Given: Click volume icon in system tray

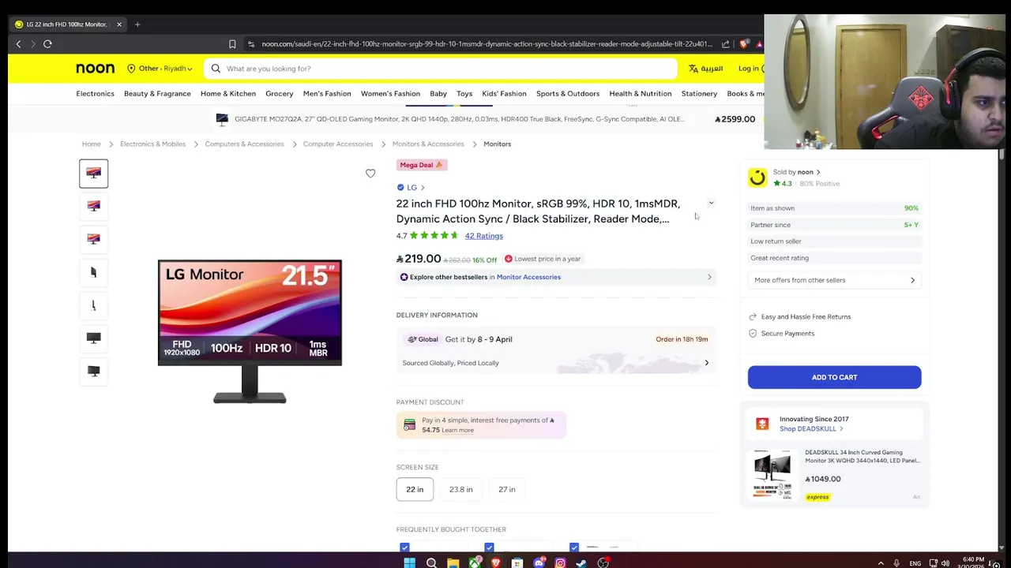Looking at the screenshot, I should pos(945,563).
